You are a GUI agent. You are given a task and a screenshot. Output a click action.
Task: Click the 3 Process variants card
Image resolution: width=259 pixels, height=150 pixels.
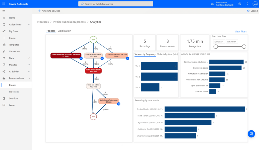coord(168,42)
